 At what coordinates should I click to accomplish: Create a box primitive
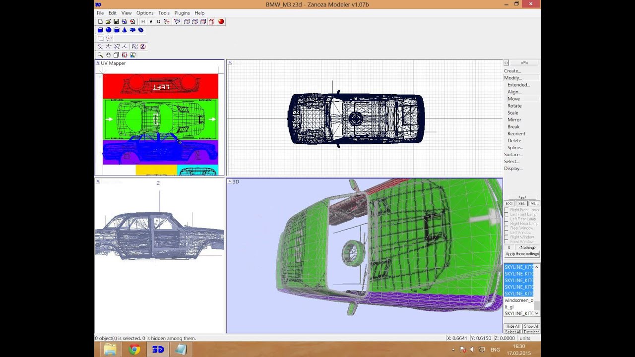[x=100, y=30]
